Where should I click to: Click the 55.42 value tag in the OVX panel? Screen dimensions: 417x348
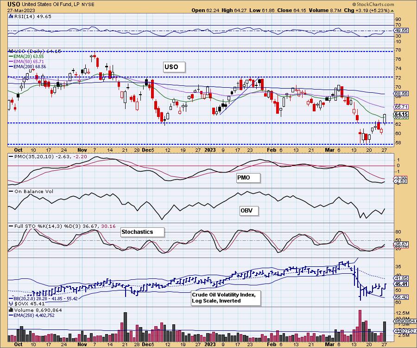tap(402, 297)
